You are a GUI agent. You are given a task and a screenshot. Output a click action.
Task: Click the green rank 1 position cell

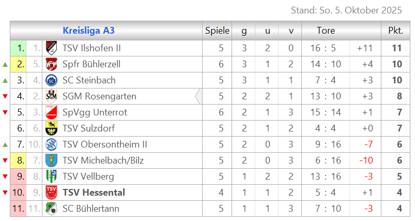(x=19, y=48)
